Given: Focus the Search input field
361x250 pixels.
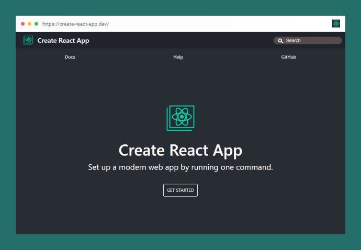Looking at the screenshot, I should coord(308,40).
